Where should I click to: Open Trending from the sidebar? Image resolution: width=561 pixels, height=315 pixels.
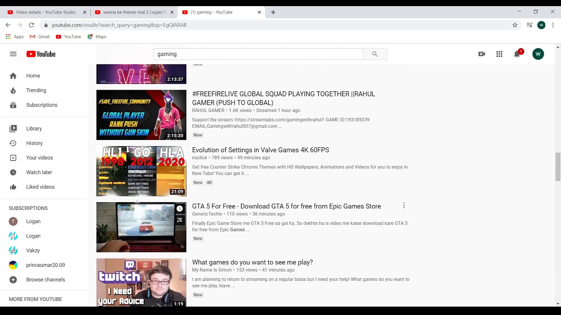[x=36, y=90]
